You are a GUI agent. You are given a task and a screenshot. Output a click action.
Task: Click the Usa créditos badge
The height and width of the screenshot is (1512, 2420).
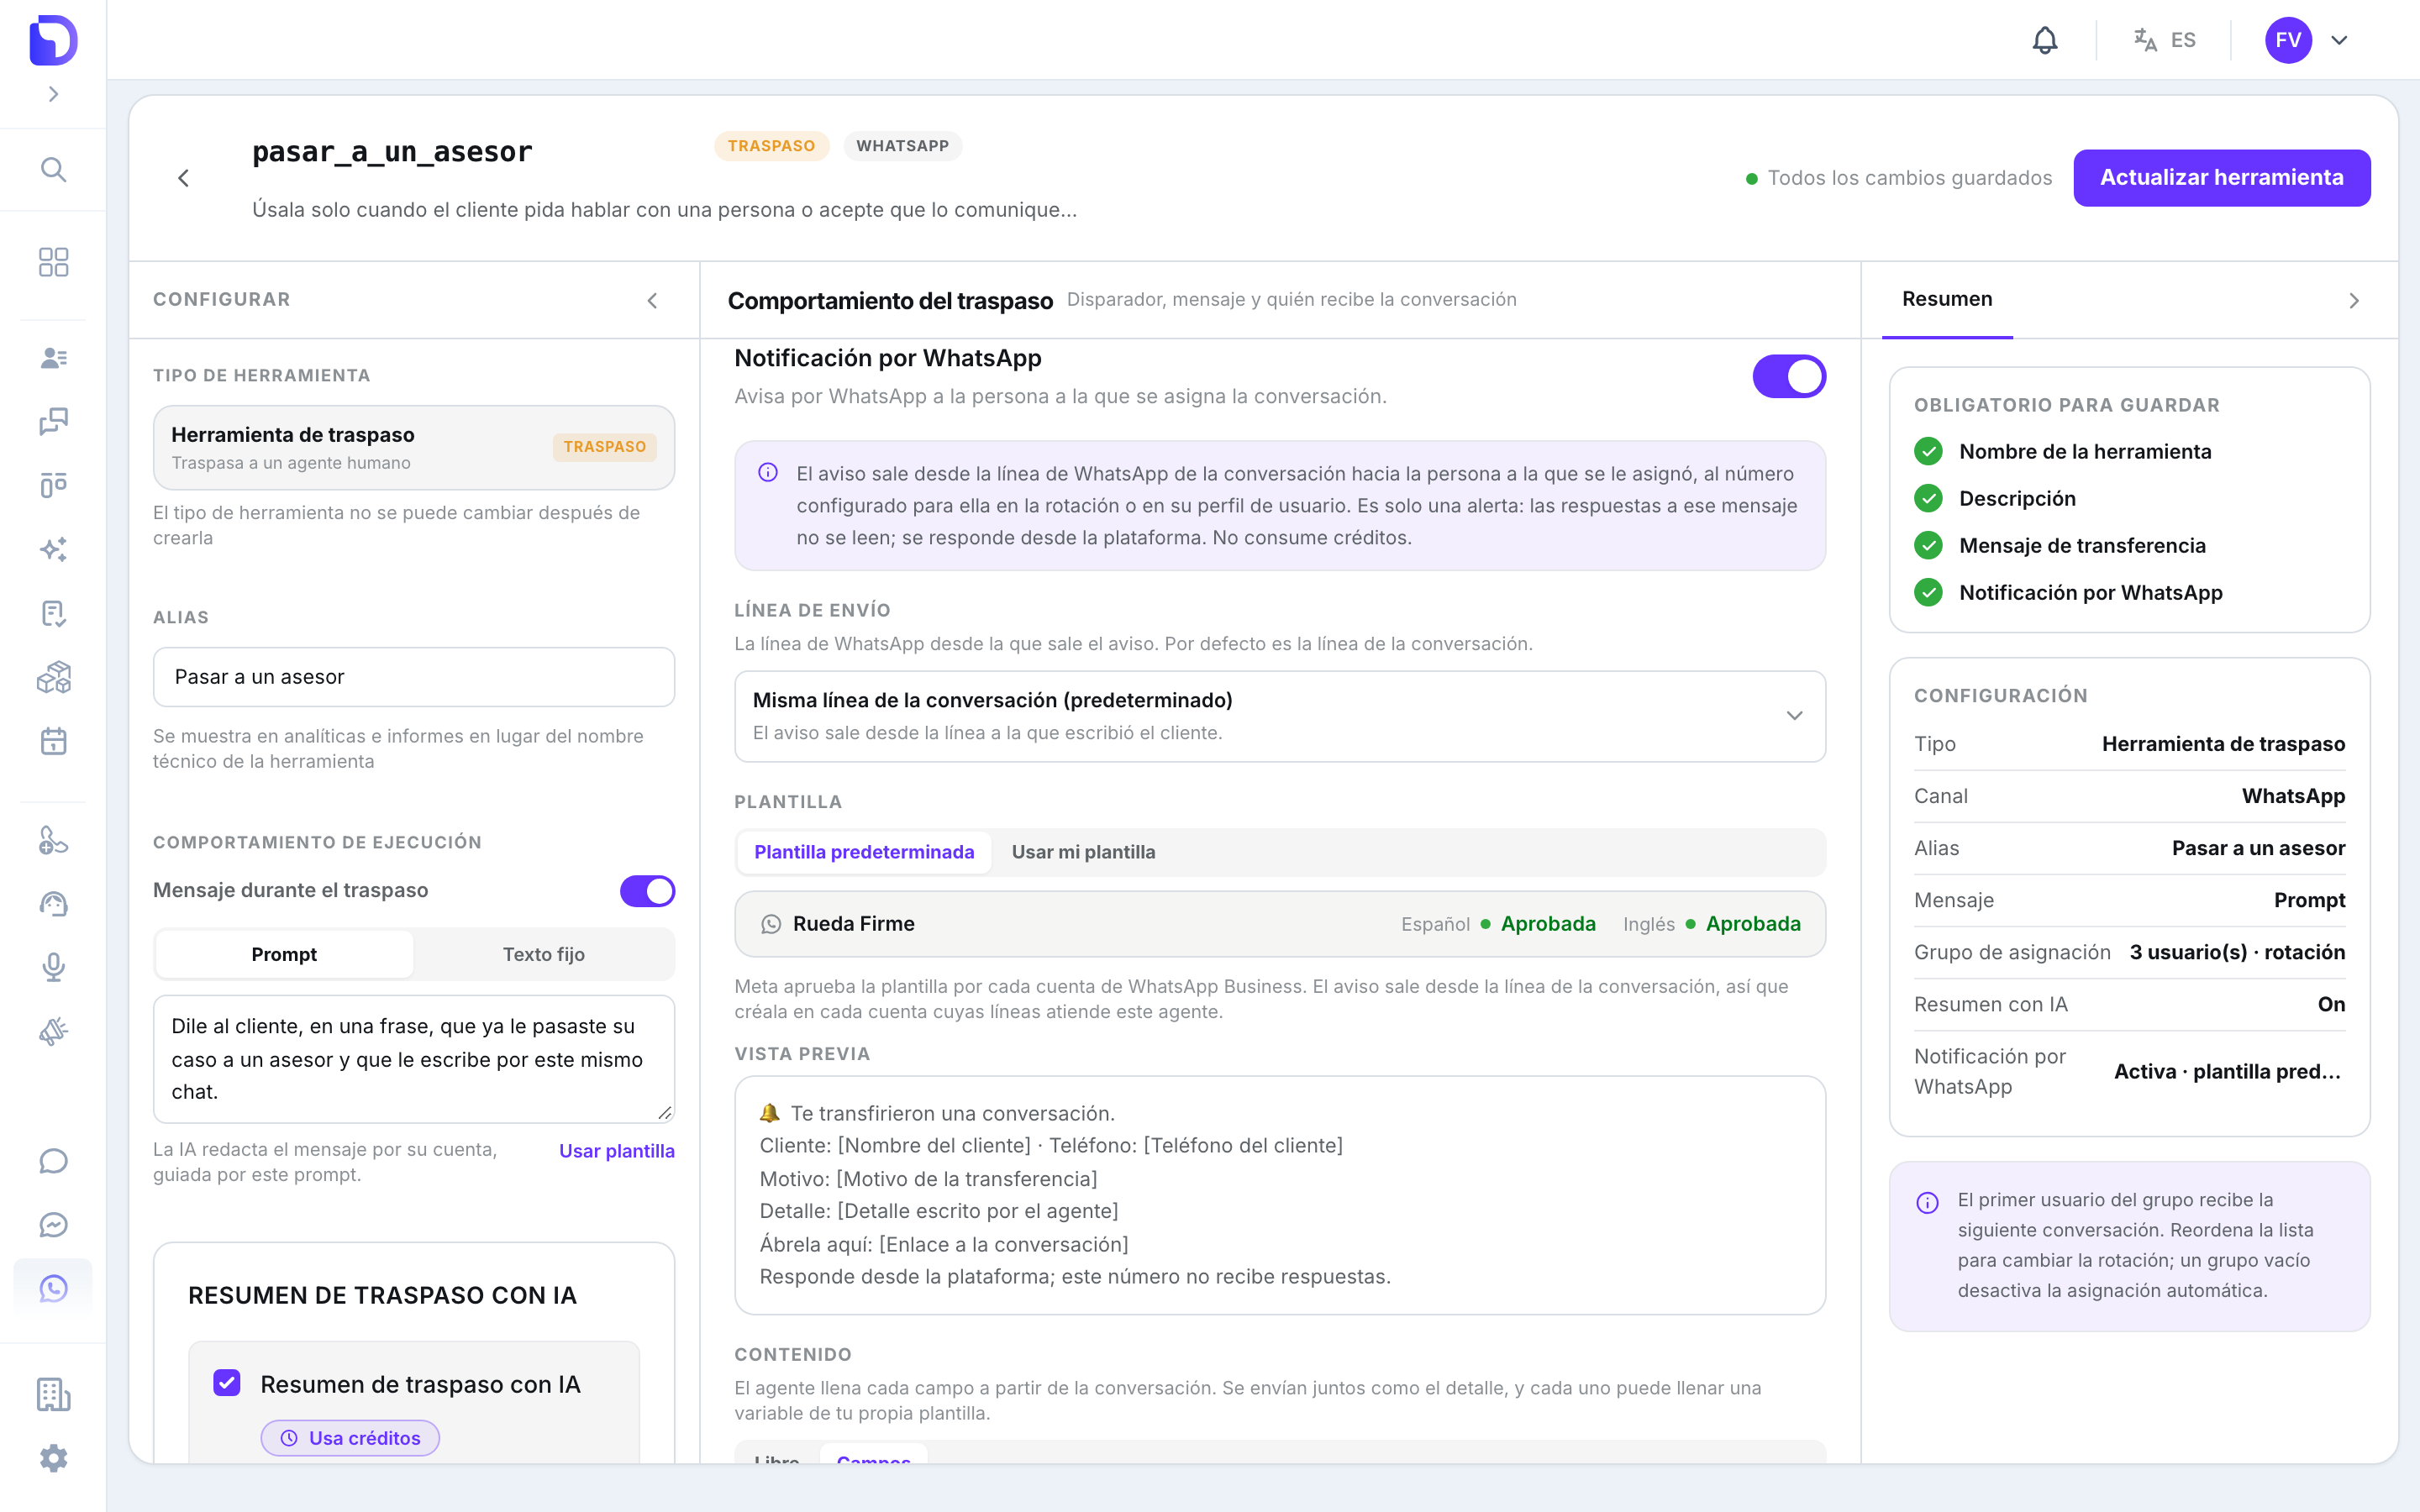coord(350,1438)
